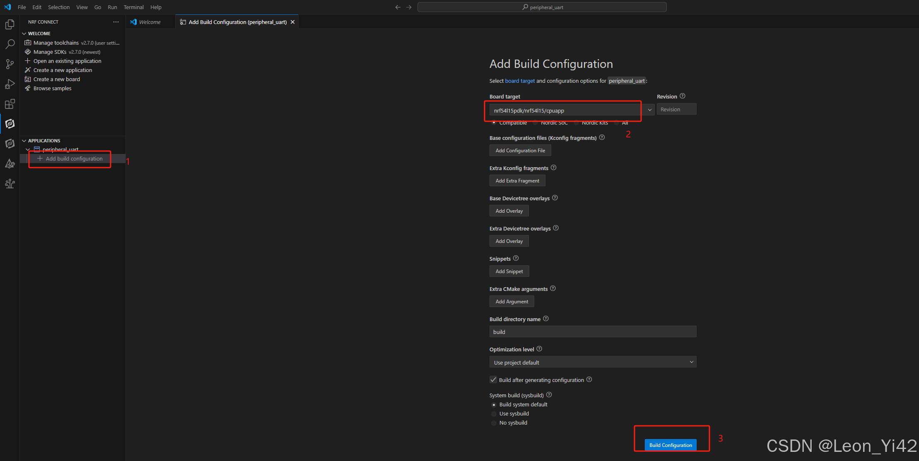Open the Search view icon
This screenshot has height=461, width=919.
(x=10, y=44)
